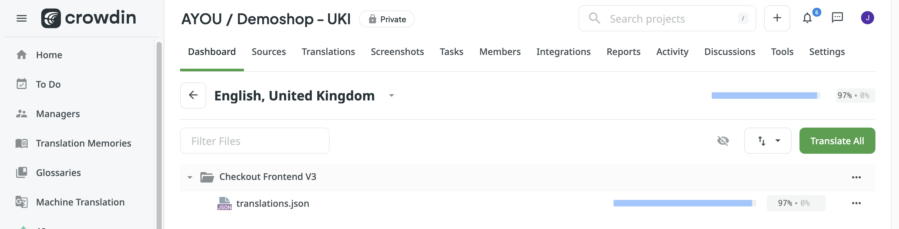The height and width of the screenshot is (229, 899).
Task: Click the plus create button
Action: pyautogui.click(x=777, y=18)
